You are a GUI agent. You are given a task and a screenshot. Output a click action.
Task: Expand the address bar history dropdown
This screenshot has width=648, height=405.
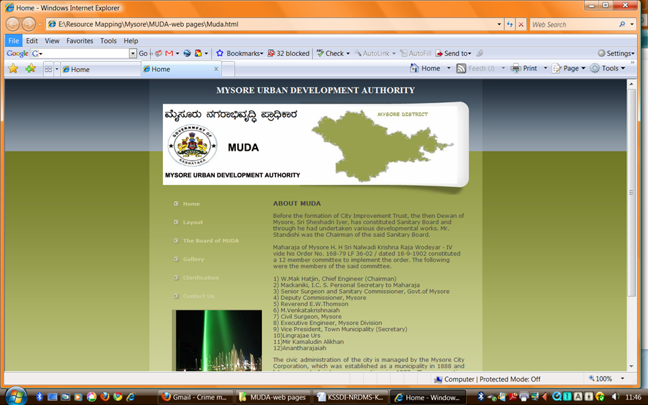click(x=499, y=24)
